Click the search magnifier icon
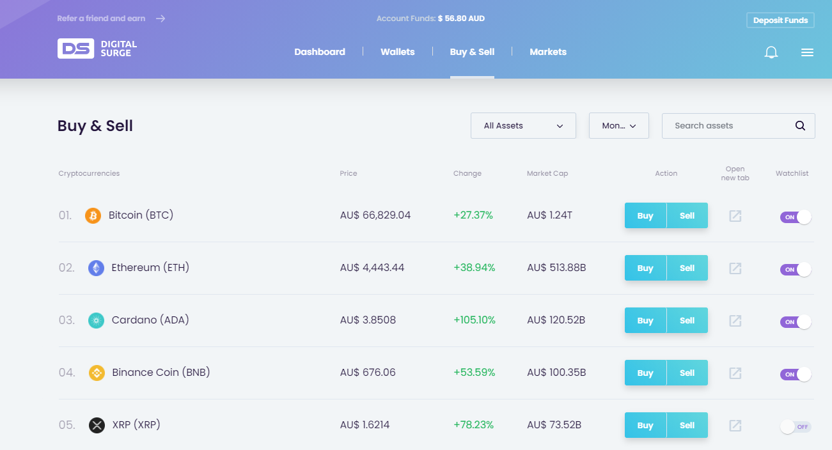 (800, 125)
